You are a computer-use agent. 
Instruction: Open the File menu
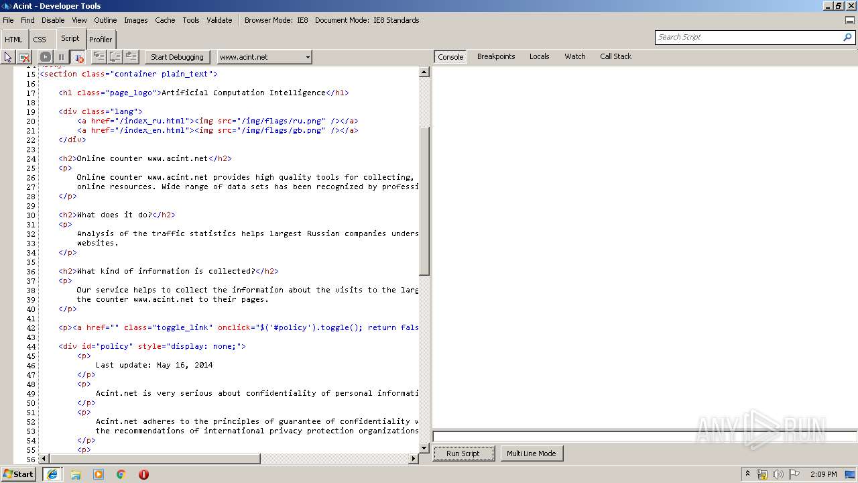[8, 20]
